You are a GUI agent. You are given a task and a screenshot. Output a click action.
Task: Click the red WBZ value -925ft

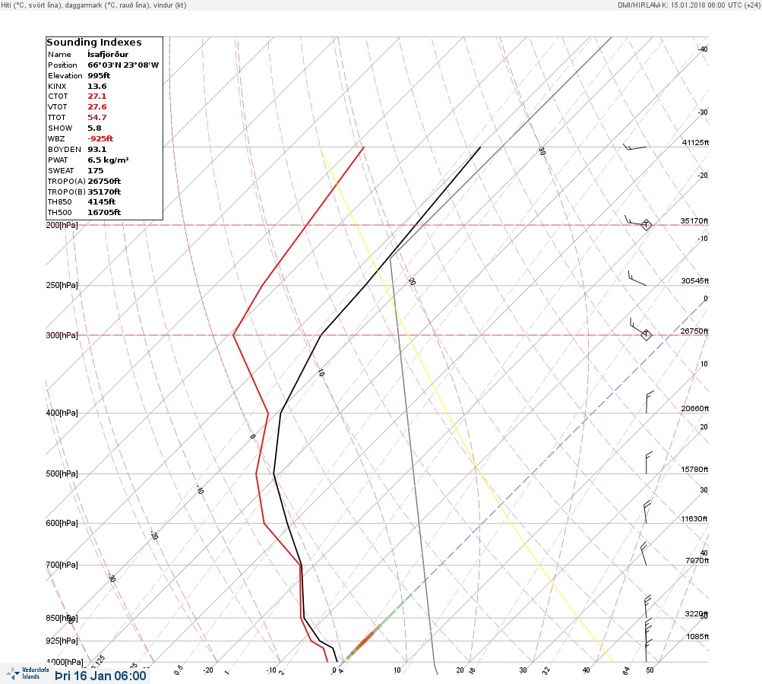point(100,139)
